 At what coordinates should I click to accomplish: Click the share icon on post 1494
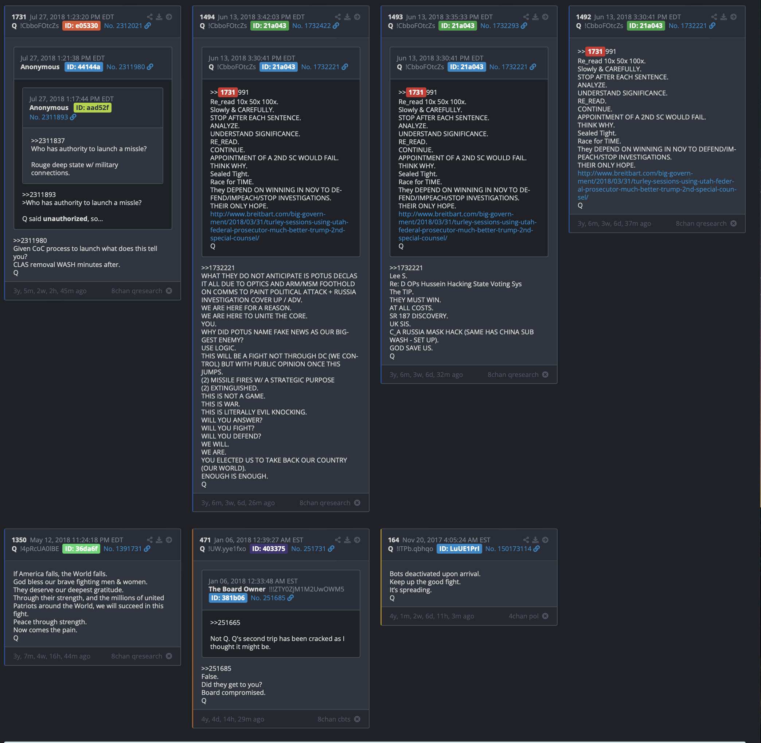[x=338, y=17]
